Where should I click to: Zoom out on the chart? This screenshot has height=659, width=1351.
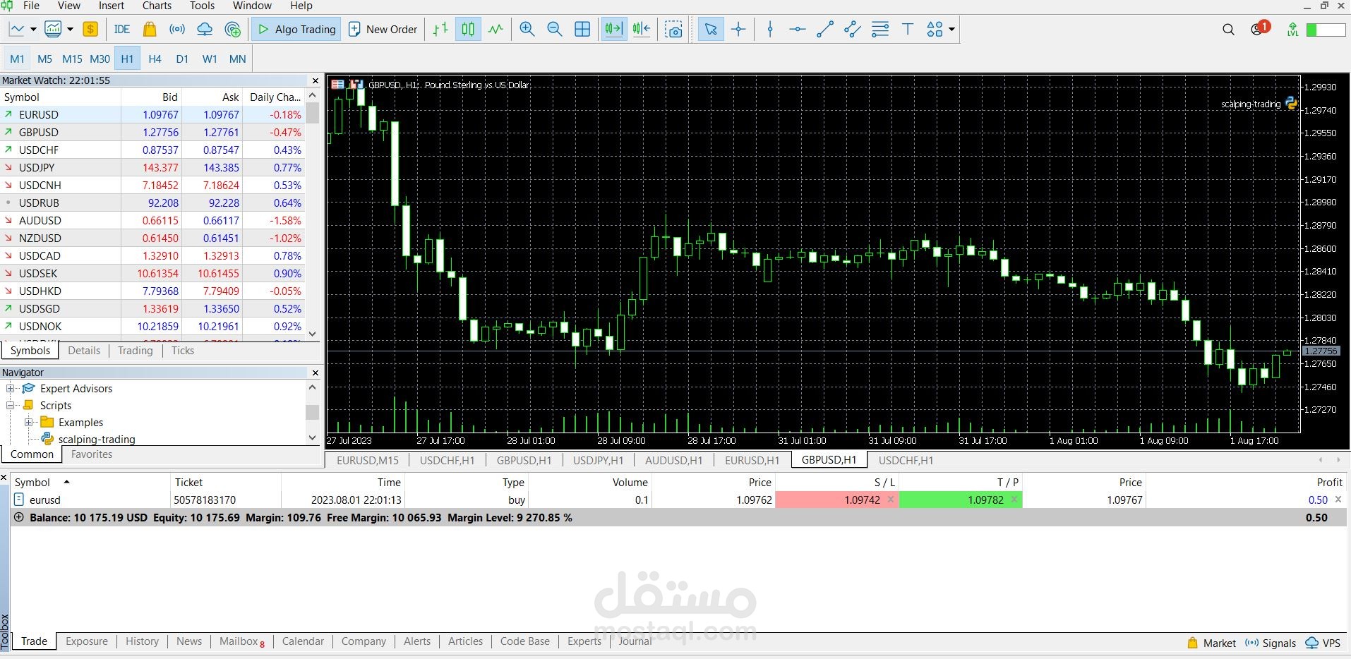tap(555, 30)
